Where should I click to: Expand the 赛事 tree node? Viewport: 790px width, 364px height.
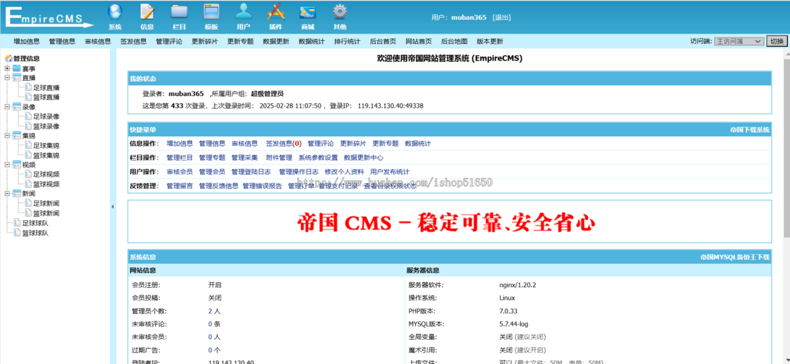[7, 68]
